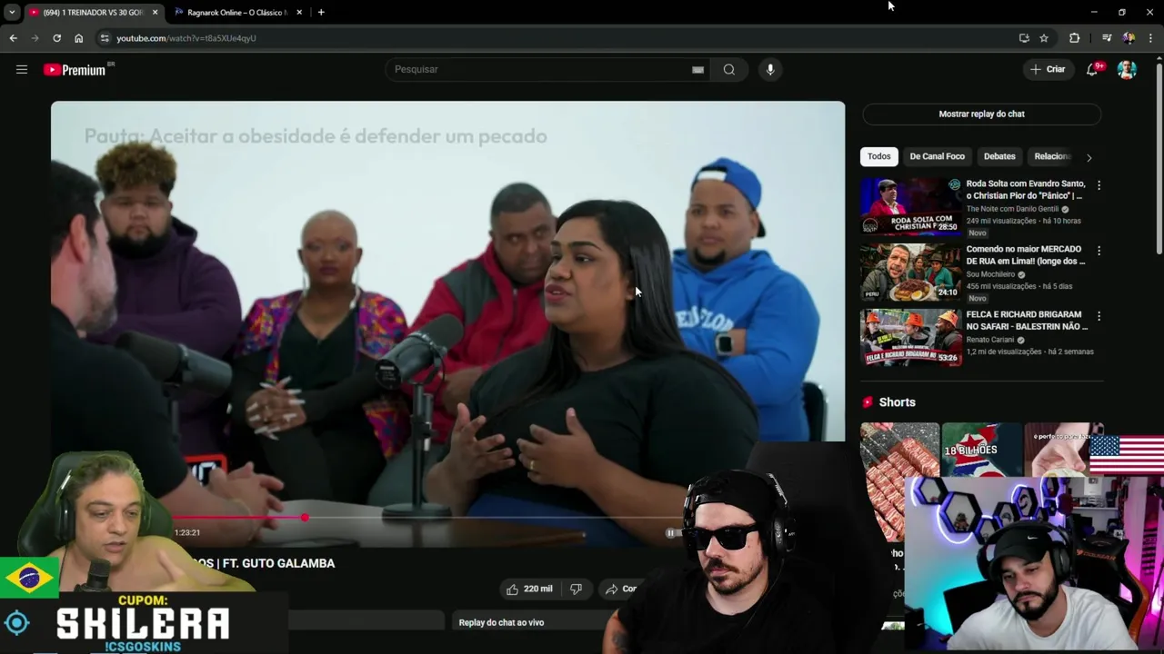
Task: View site information icon in address bar
Action: [x=105, y=38]
